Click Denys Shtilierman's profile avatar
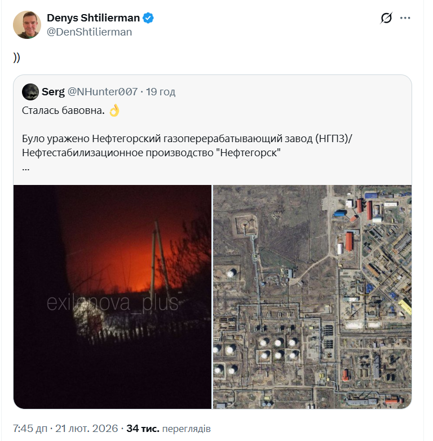The width and height of the screenshot is (433, 441). [27, 25]
